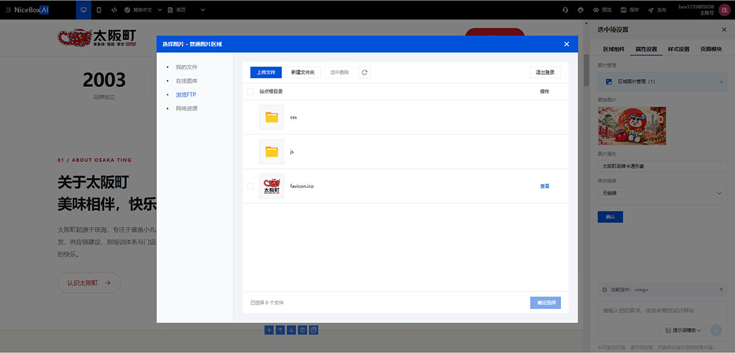Image resolution: width=735 pixels, height=353 pixels.
Task: Move the block up with arrow icon
Action: [x=280, y=330]
